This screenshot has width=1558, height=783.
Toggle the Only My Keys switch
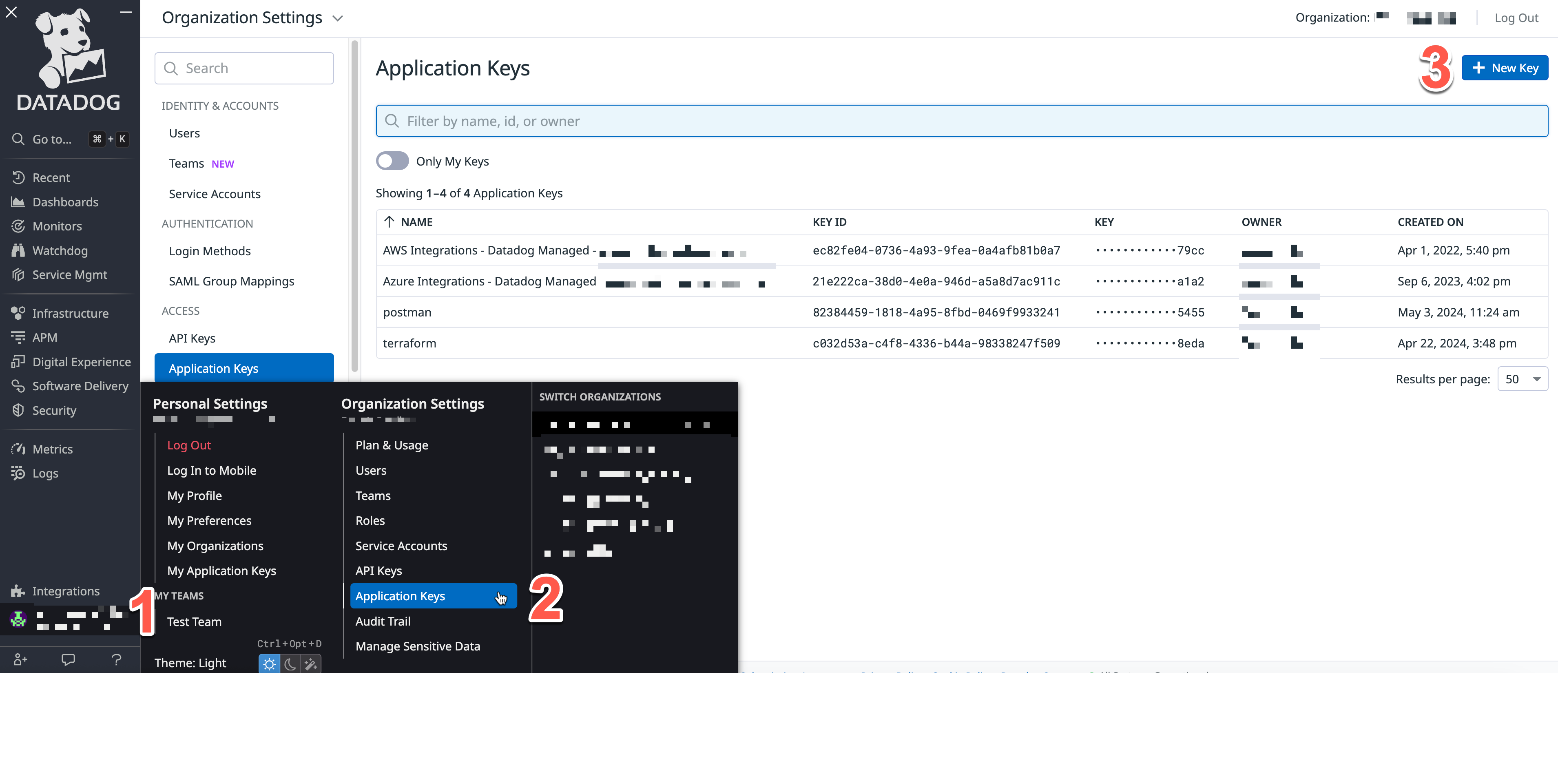coord(392,161)
